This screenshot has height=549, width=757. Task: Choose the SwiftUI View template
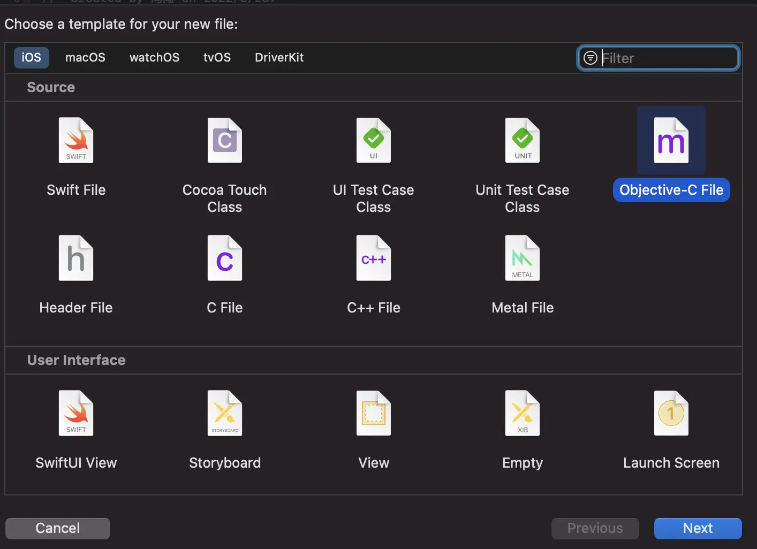click(x=76, y=414)
